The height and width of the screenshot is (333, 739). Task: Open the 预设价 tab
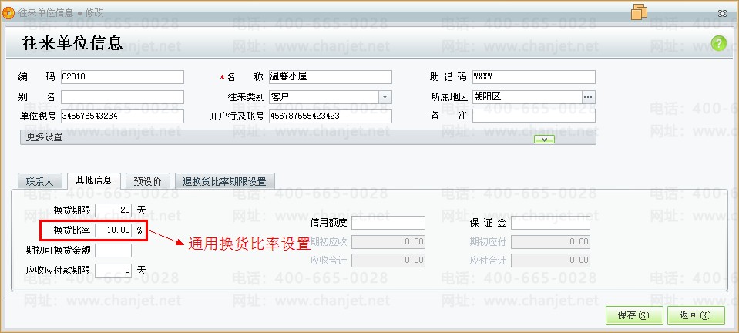pos(147,182)
